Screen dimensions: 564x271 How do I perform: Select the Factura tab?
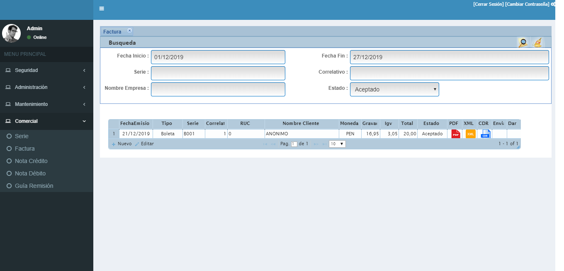click(112, 31)
